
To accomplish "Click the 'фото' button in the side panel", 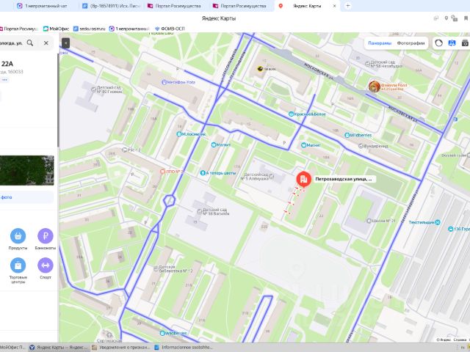I will point(26,197).
